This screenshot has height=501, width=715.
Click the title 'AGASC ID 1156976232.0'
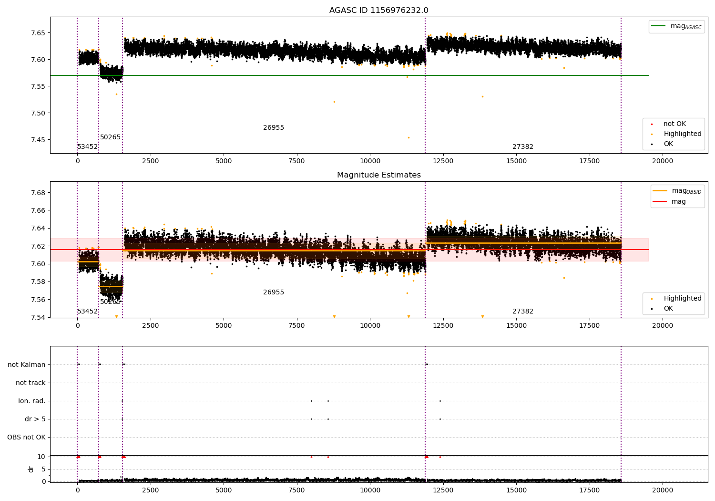[x=378, y=10]
